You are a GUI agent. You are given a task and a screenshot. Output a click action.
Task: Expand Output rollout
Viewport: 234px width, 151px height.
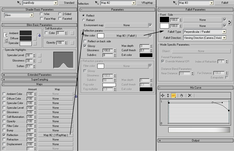(x=195, y=140)
